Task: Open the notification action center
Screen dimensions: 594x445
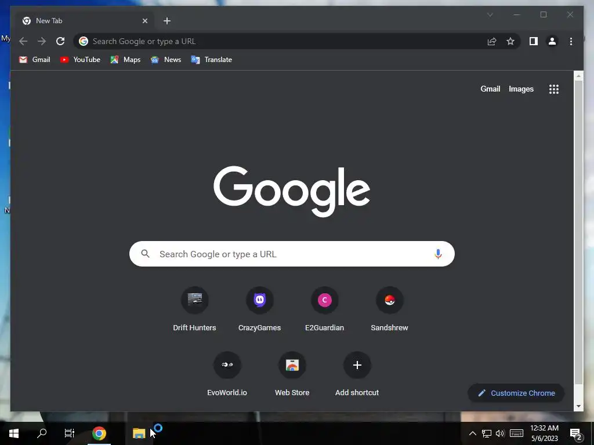Action: (576, 433)
